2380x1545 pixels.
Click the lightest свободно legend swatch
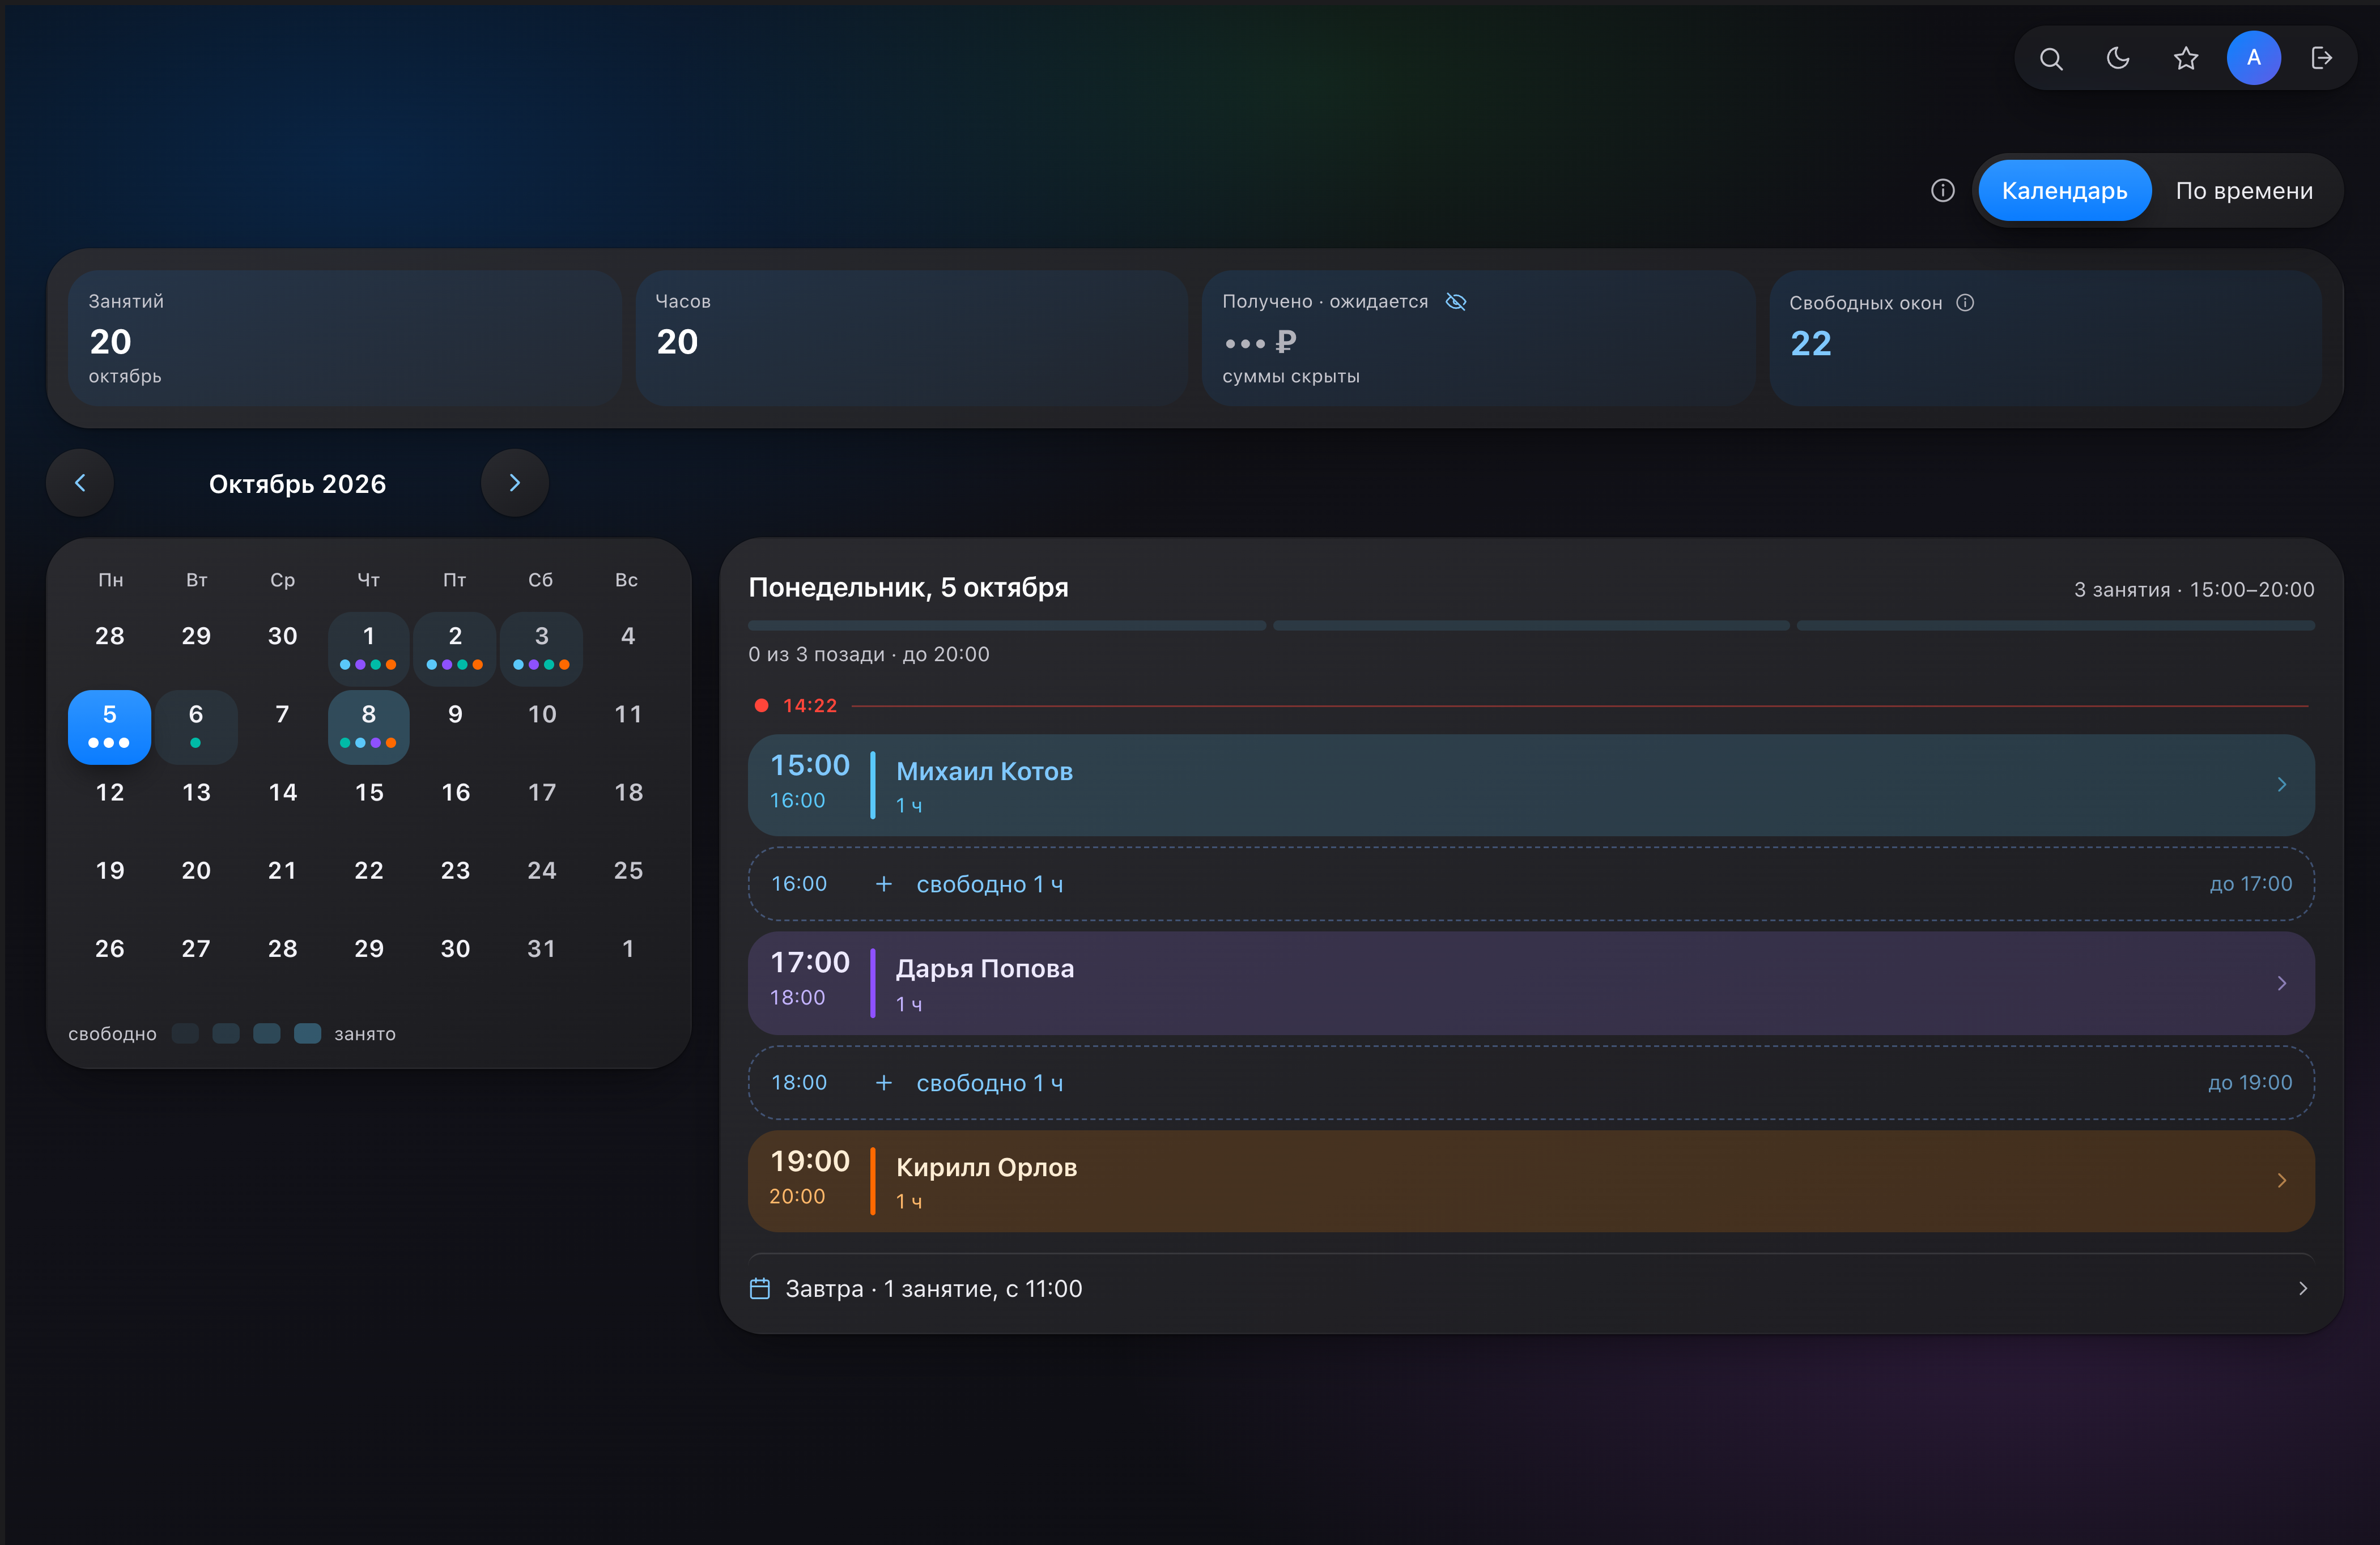185,1033
